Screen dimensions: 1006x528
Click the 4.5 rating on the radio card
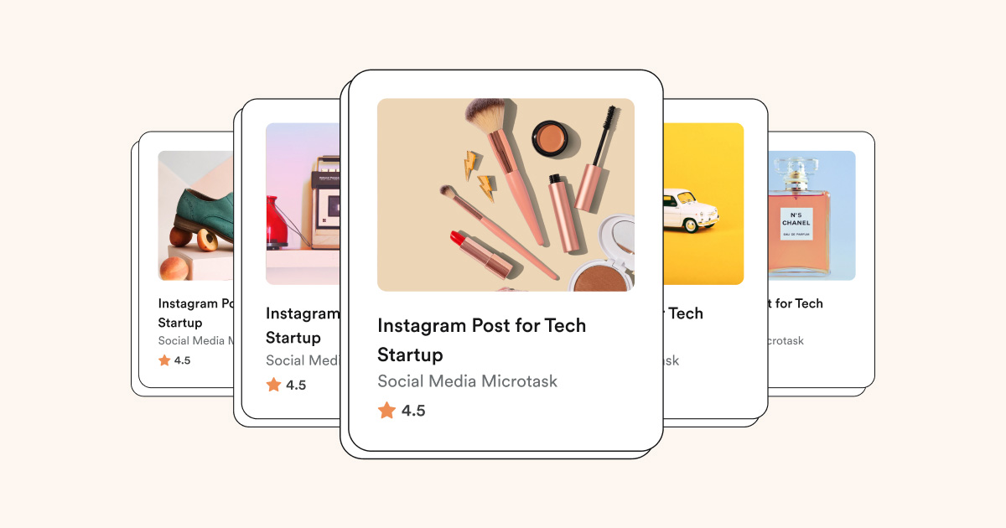296,386
